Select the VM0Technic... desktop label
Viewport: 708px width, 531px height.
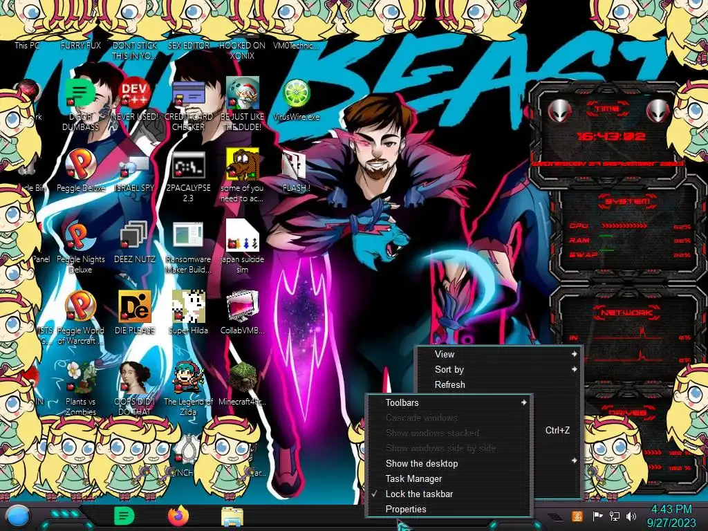[x=296, y=45]
